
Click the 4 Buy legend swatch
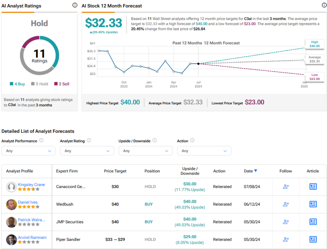(x=12, y=84)
